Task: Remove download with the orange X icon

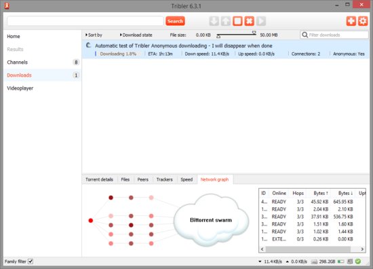Action: tap(250, 21)
